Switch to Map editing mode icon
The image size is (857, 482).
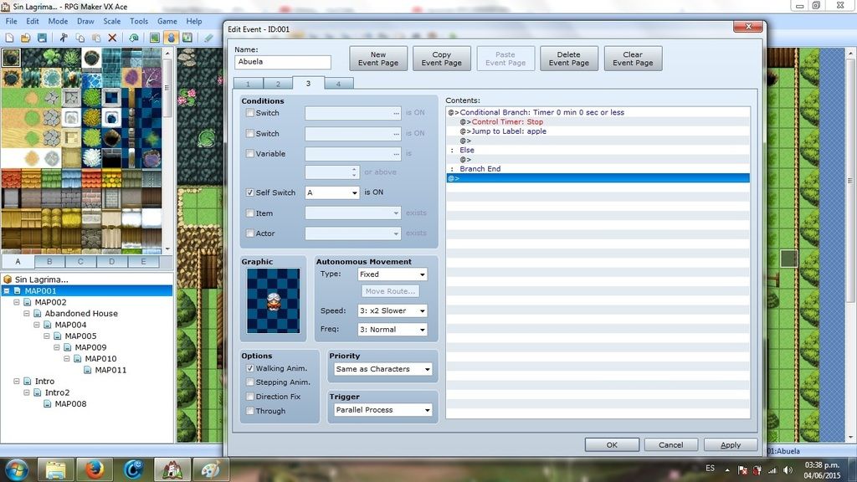coord(155,38)
